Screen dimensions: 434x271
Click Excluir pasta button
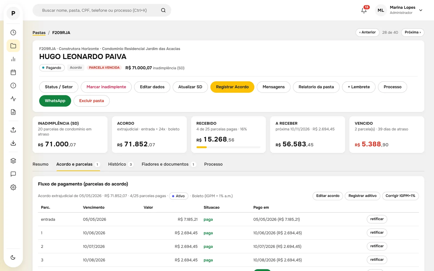(x=91, y=101)
